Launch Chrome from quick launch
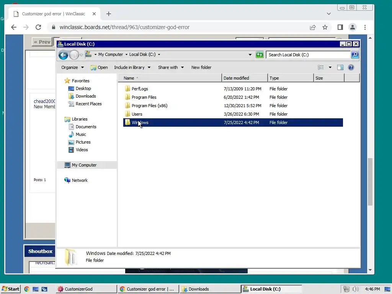The image size is (392, 294). [27, 289]
